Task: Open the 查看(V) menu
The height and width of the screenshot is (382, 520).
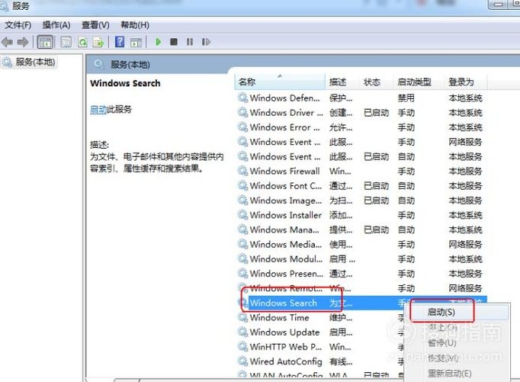Action: pyautogui.click(x=95, y=25)
